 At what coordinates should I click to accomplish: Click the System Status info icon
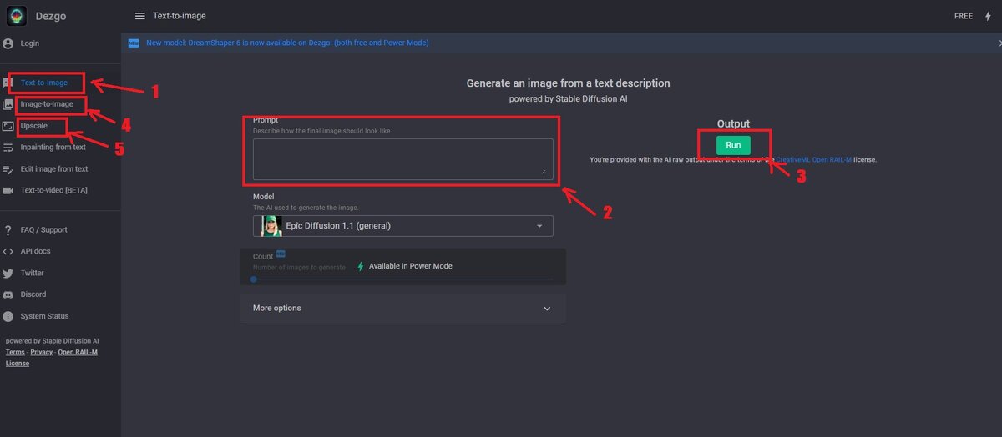click(x=8, y=317)
